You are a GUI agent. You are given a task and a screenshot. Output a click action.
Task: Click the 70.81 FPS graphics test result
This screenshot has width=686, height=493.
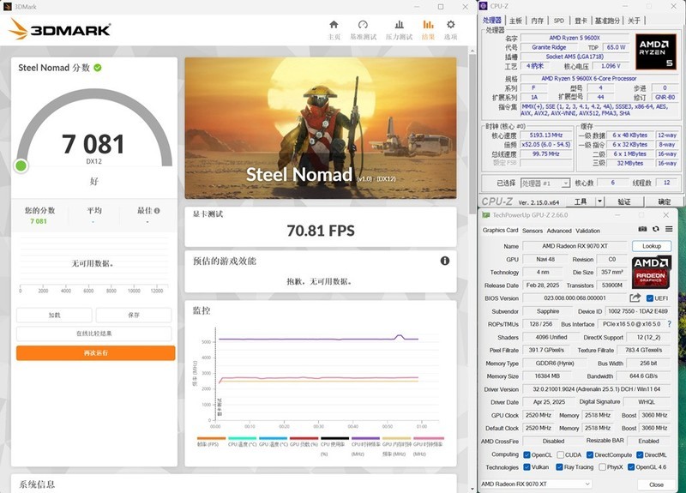point(321,231)
